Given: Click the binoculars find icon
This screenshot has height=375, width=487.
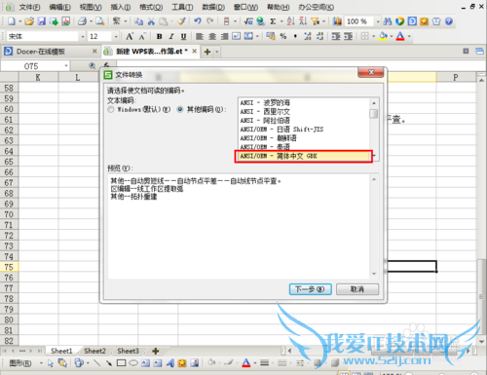Looking at the screenshot, I should pyautogui.click(x=388, y=21).
